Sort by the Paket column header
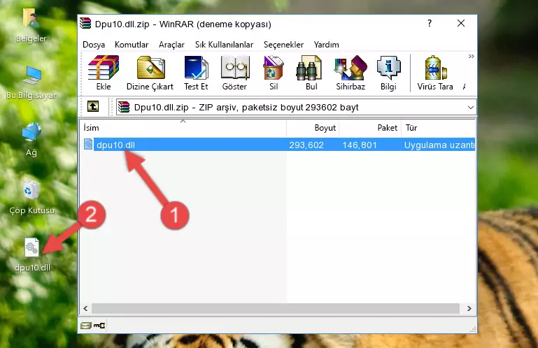The height and width of the screenshot is (348, 538). click(x=370, y=128)
